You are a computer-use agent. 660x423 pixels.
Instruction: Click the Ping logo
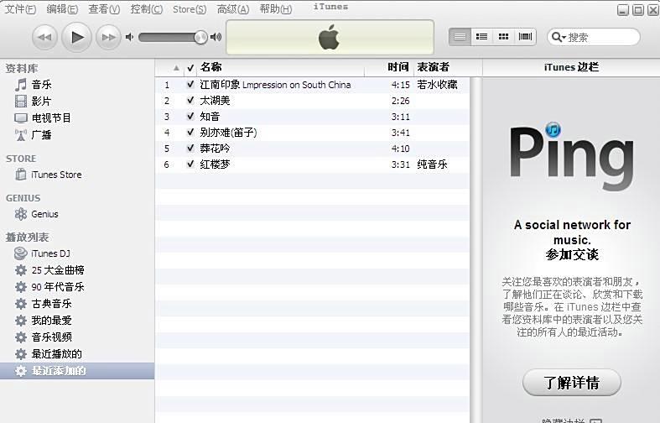(572, 157)
